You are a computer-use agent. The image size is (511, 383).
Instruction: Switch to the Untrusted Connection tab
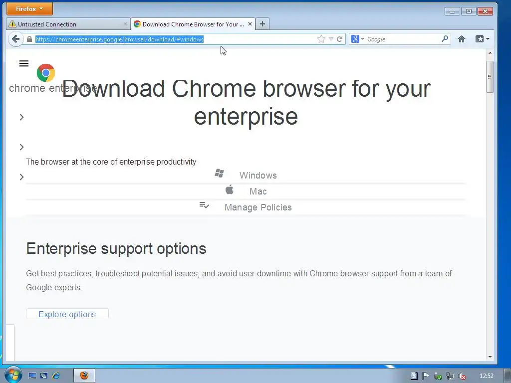[x=68, y=24]
